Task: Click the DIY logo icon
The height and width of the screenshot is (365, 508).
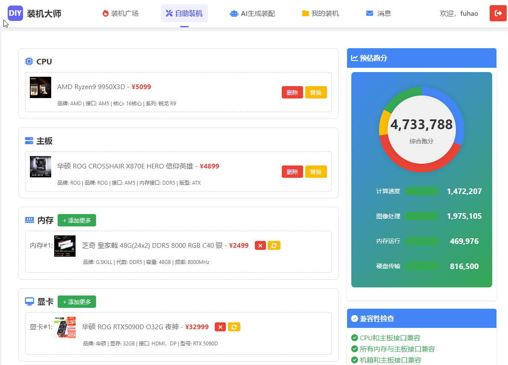Action: pyautogui.click(x=15, y=13)
